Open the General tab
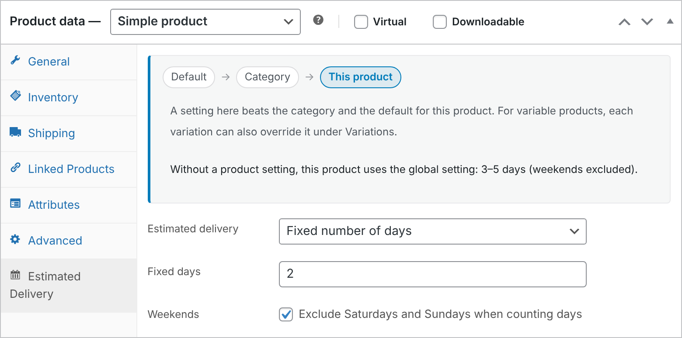Viewport: 682px width, 338px height. [69, 62]
